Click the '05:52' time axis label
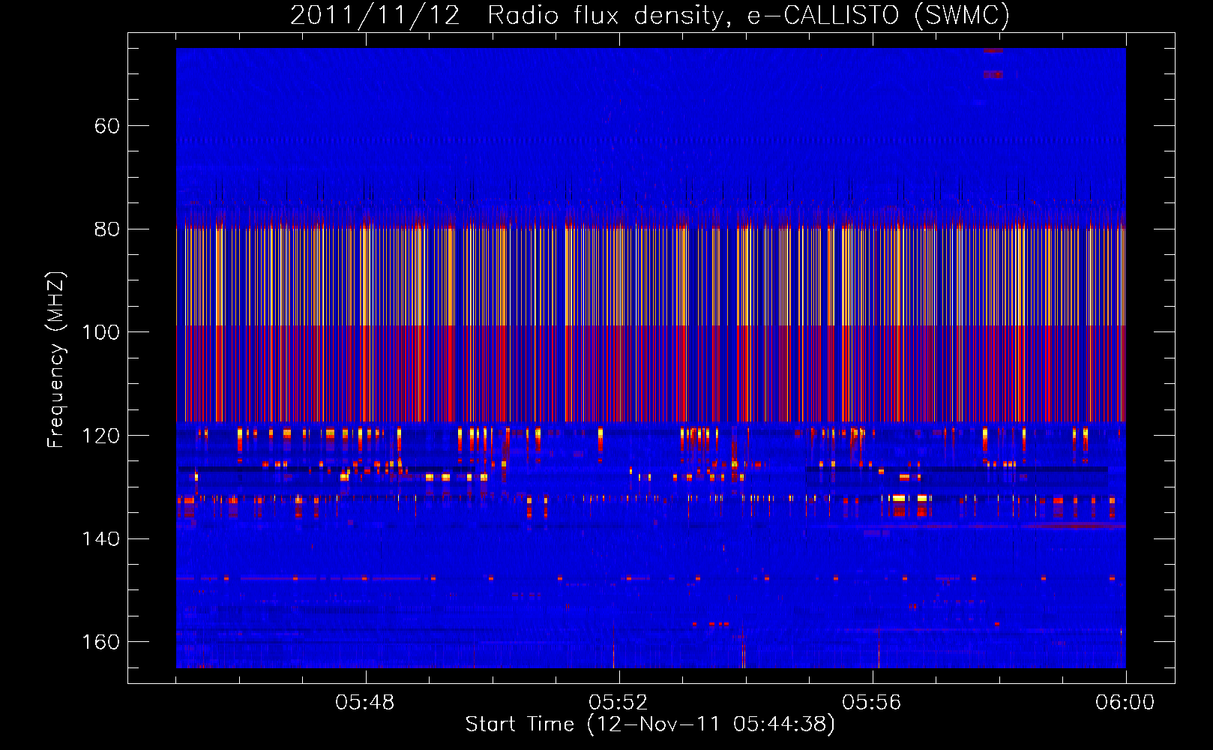1213x750 pixels. [x=618, y=703]
